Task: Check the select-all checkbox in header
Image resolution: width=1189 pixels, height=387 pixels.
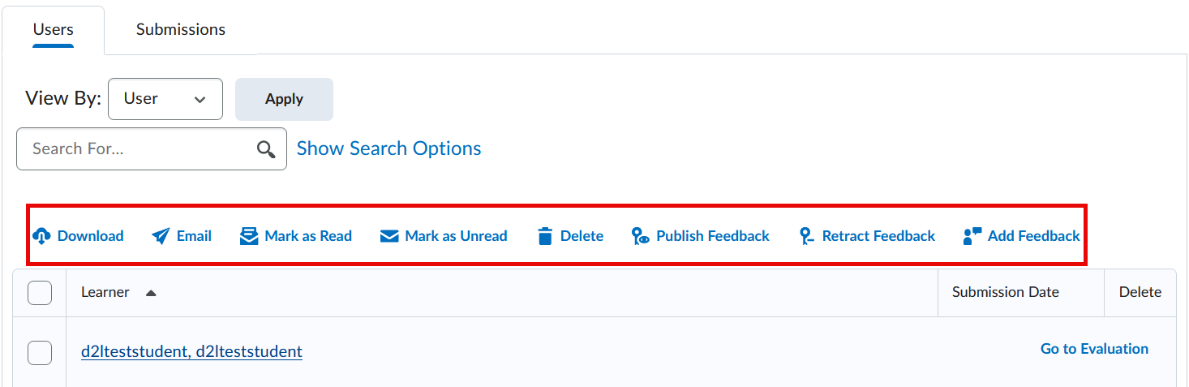Action: (x=40, y=293)
